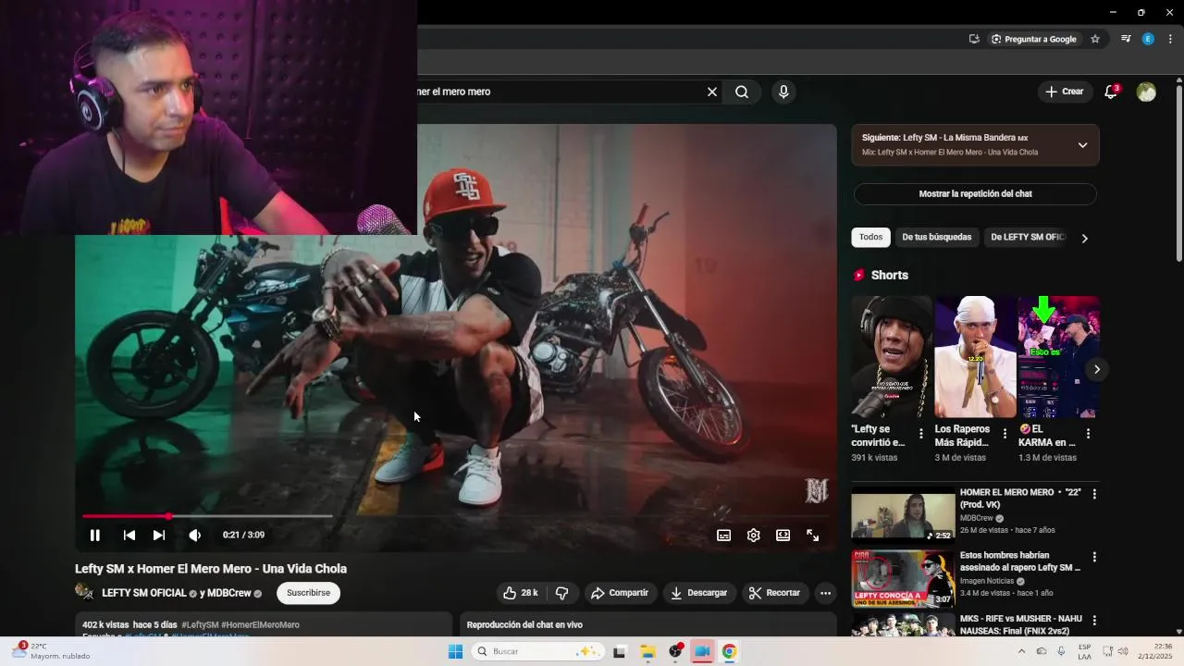
Task: Open the Crear menu button
Action: (1065, 92)
